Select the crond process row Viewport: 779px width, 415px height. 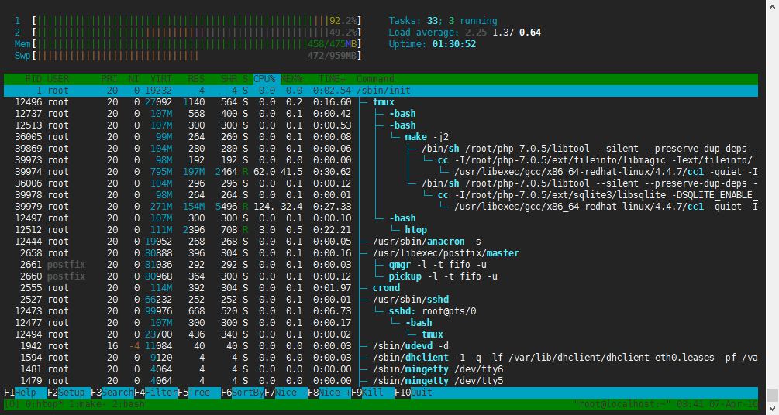click(x=381, y=288)
